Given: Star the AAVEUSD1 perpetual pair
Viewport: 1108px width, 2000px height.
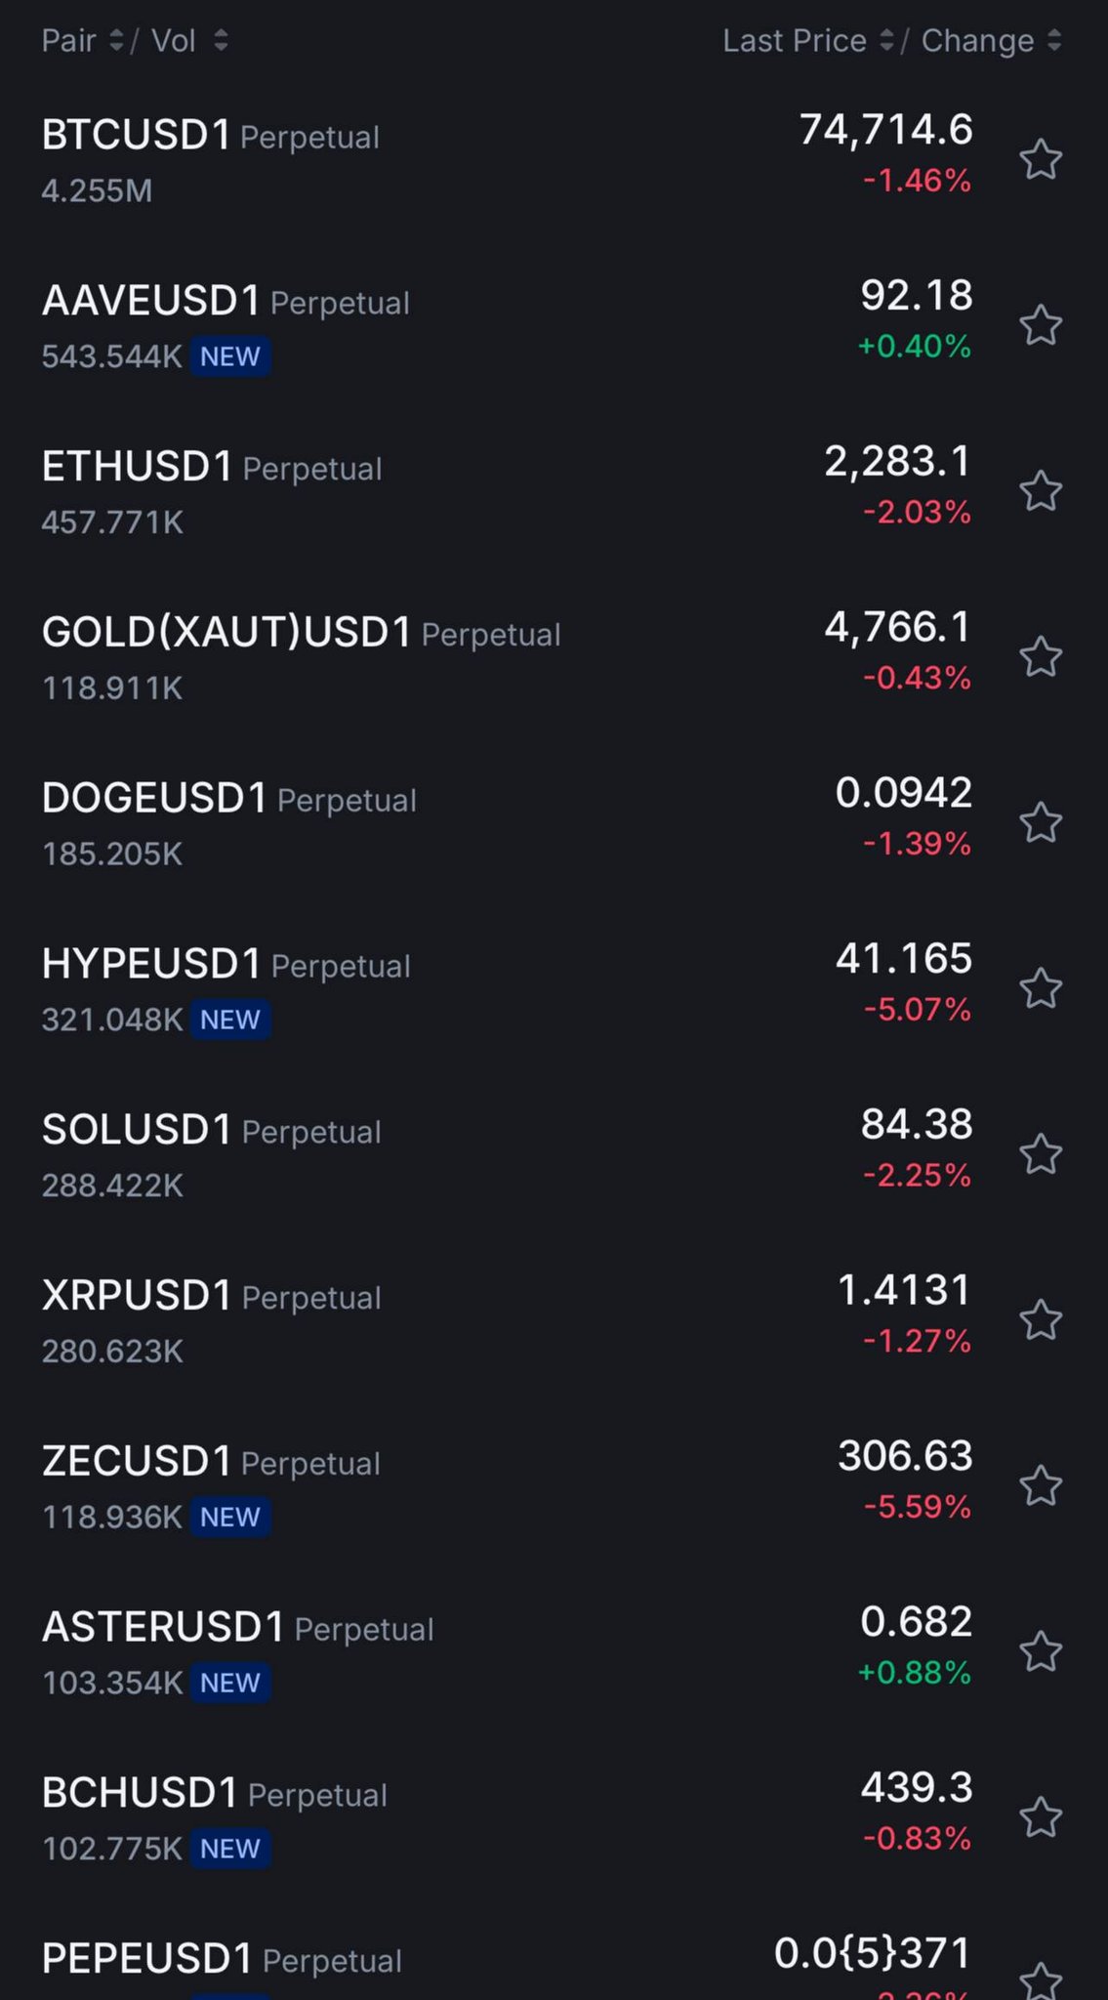Looking at the screenshot, I should click(1041, 325).
